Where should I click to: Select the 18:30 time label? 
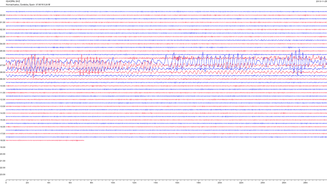(x=3, y=140)
